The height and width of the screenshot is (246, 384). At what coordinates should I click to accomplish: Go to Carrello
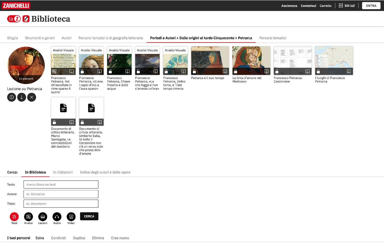click(326, 6)
